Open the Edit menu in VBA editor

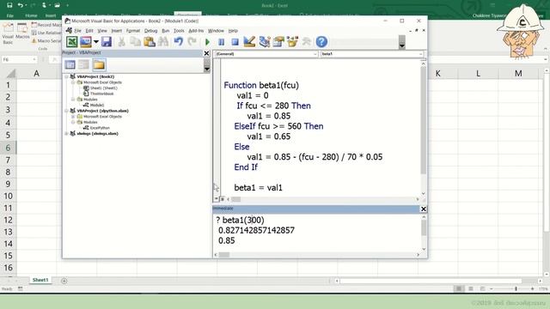(x=89, y=31)
